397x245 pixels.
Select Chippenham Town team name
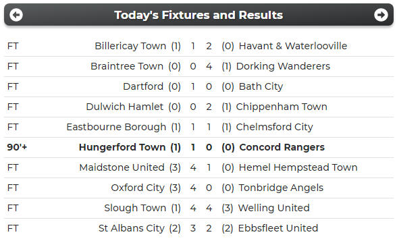pyautogui.click(x=282, y=107)
